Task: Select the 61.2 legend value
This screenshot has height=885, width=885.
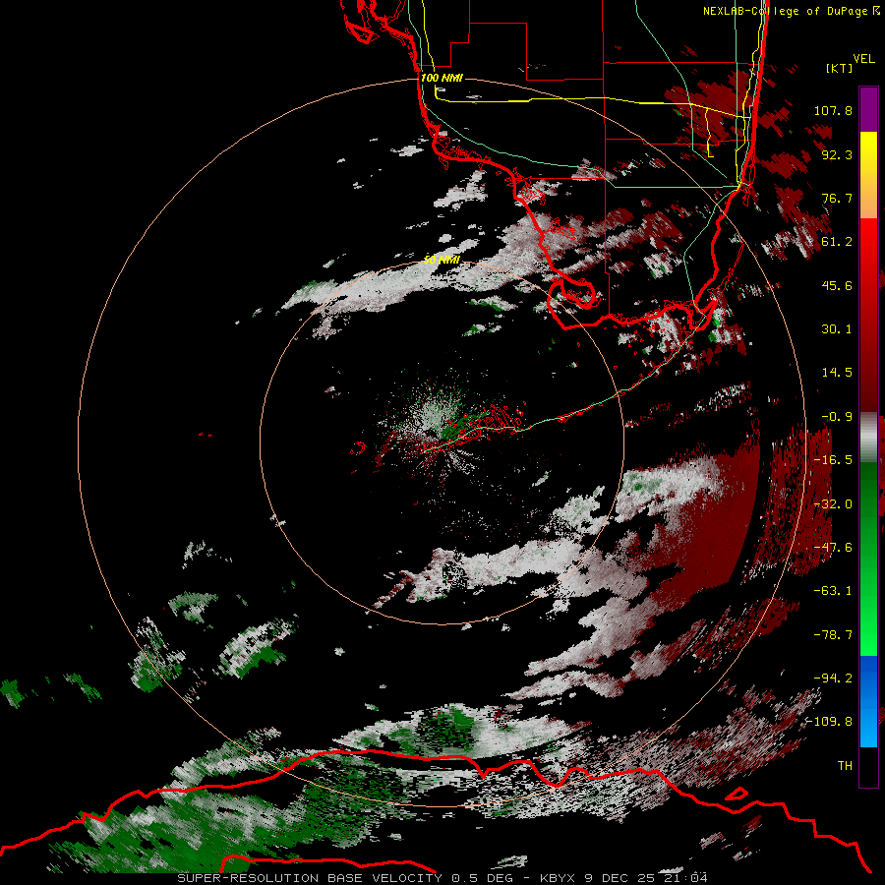Action: click(837, 242)
